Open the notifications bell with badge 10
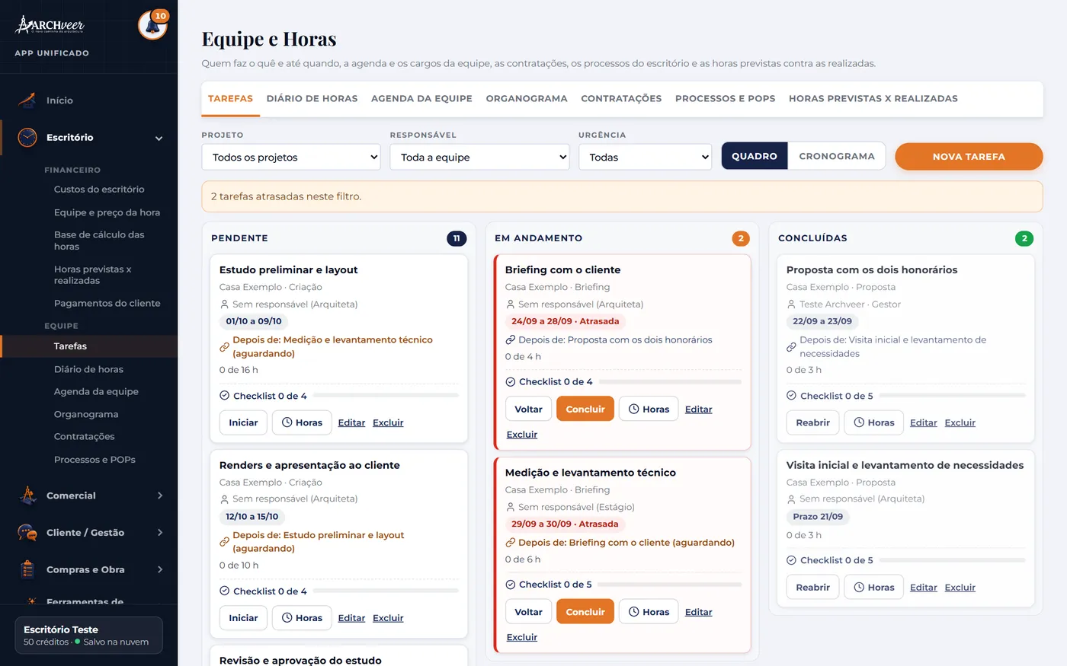Viewport: 1067px width, 666px height. (x=152, y=25)
